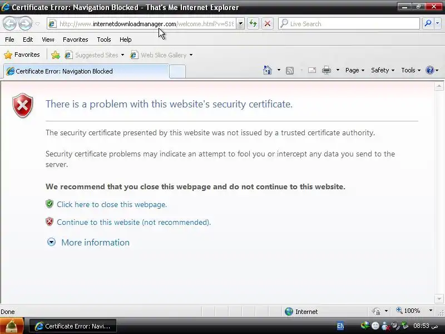
Task: Click Add to Favorites Bar icon
Action: click(56, 55)
